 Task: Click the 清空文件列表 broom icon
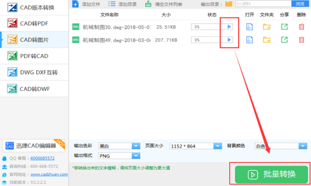(x=148, y=4)
